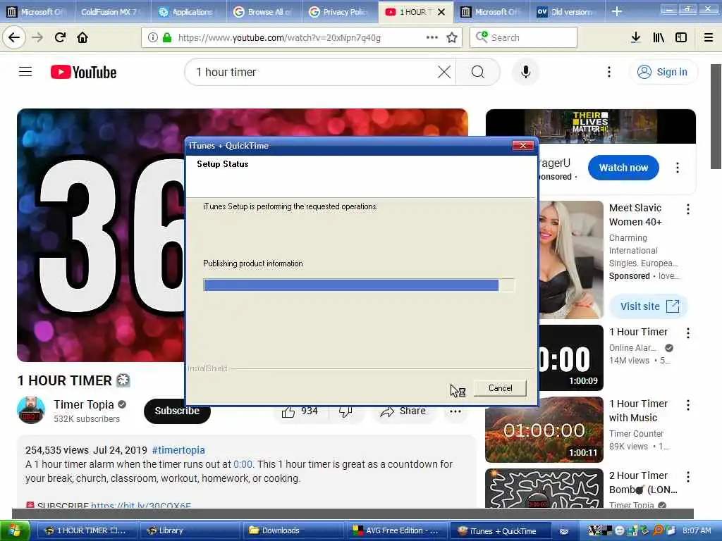The image size is (722, 541).
Task: Switch to Downloads in the taskbar
Action: (292, 531)
